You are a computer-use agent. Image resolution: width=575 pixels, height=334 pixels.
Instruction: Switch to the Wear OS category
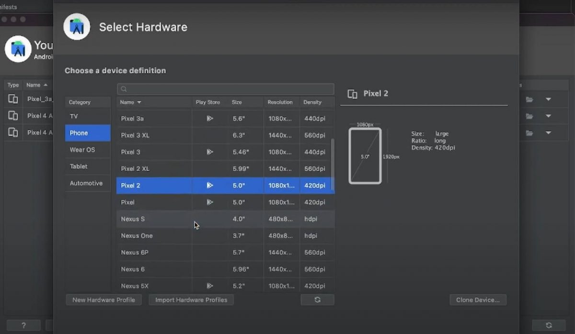tap(87, 150)
